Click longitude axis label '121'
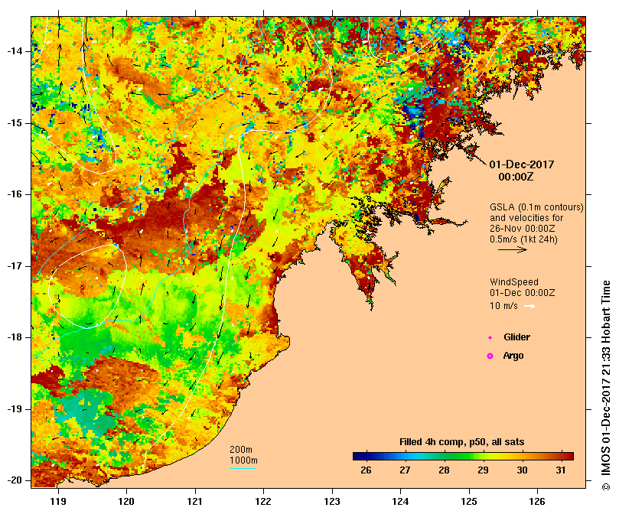Screen dimensions: 619x514 point(195,501)
